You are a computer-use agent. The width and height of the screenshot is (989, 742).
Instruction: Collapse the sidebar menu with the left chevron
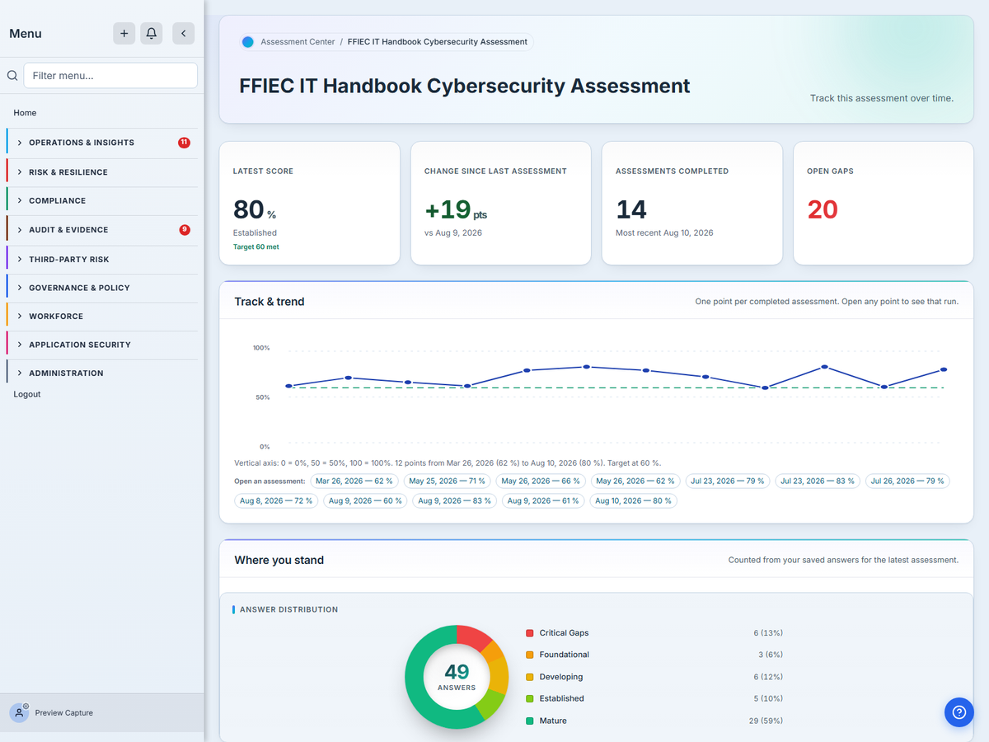click(x=183, y=33)
